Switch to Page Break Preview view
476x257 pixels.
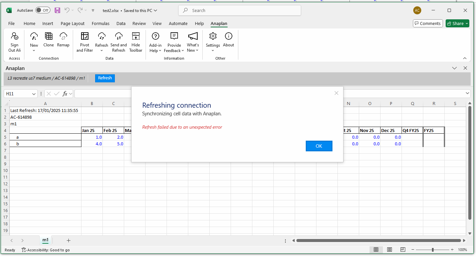[403, 250]
